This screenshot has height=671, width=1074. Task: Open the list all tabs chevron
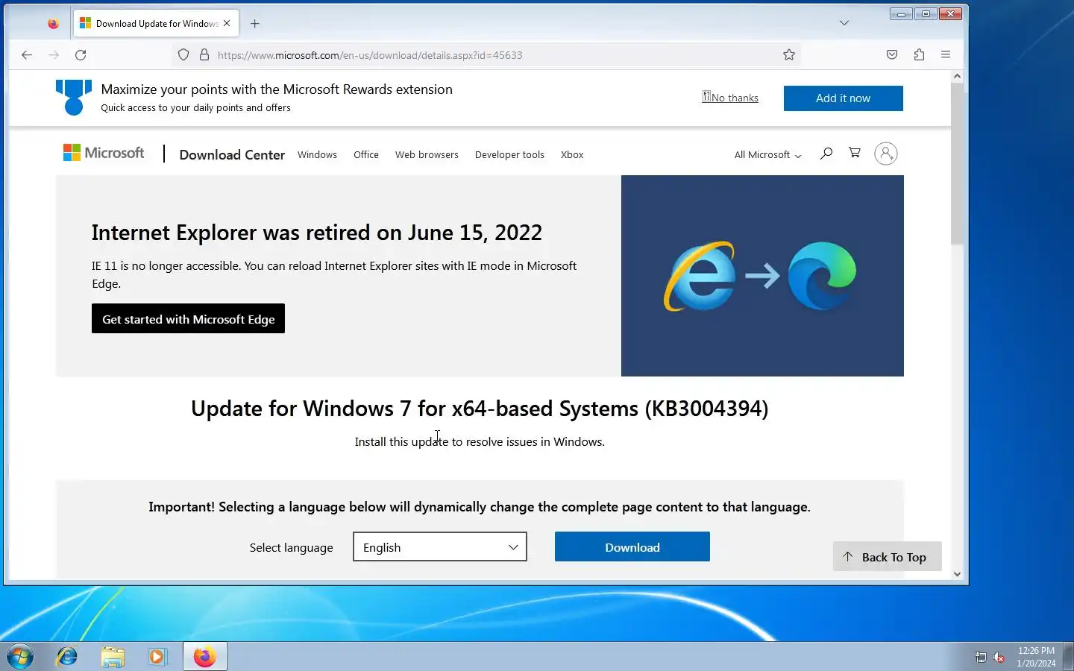[x=844, y=23]
